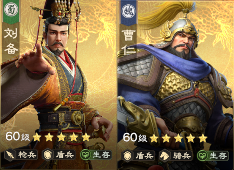Click the green heart icon on Liu Bei's card

point(86,155)
